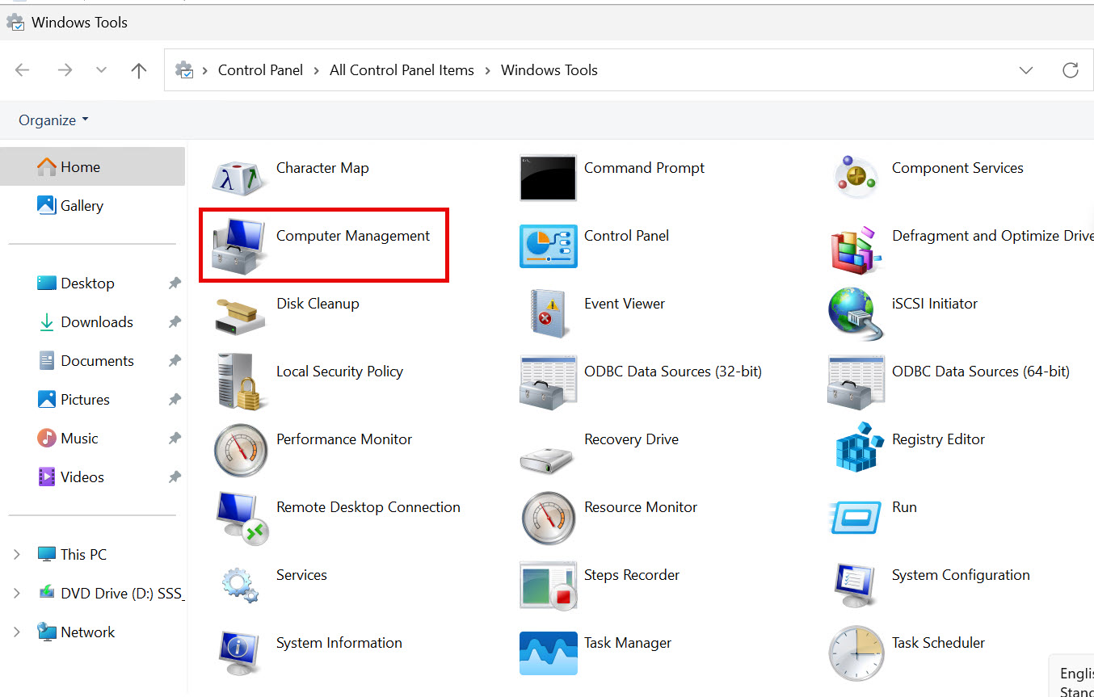The image size is (1094, 697).
Task: Select the iSCSI Initiator globe icon
Action: [x=856, y=314]
